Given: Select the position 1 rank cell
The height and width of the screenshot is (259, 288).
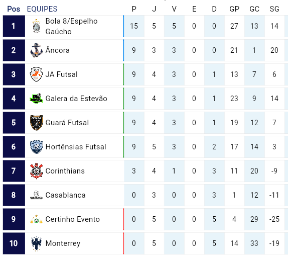Looking at the screenshot, I should (14, 26).
